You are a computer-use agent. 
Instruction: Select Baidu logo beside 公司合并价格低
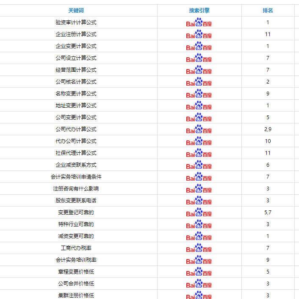tap(199, 283)
